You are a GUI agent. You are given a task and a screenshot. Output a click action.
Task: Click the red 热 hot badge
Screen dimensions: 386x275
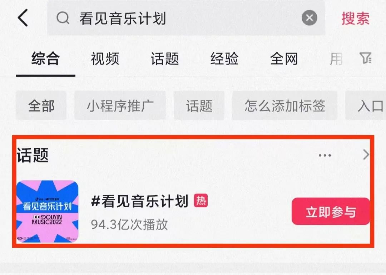click(x=201, y=201)
